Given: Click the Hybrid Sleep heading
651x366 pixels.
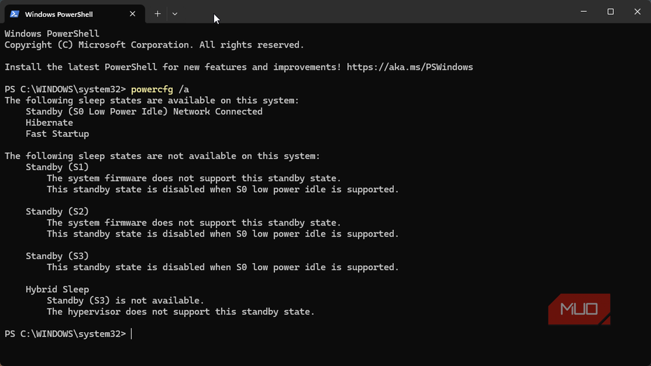Looking at the screenshot, I should pyautogui.click(x=57, y=289).
